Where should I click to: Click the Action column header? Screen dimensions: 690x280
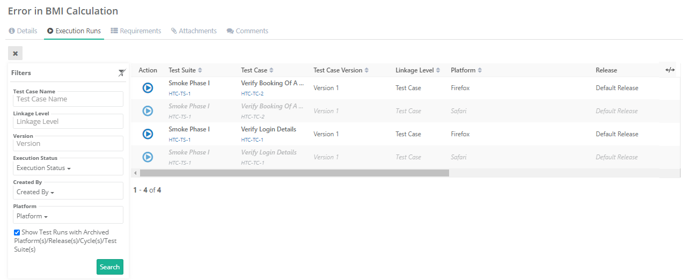[148, 70]
